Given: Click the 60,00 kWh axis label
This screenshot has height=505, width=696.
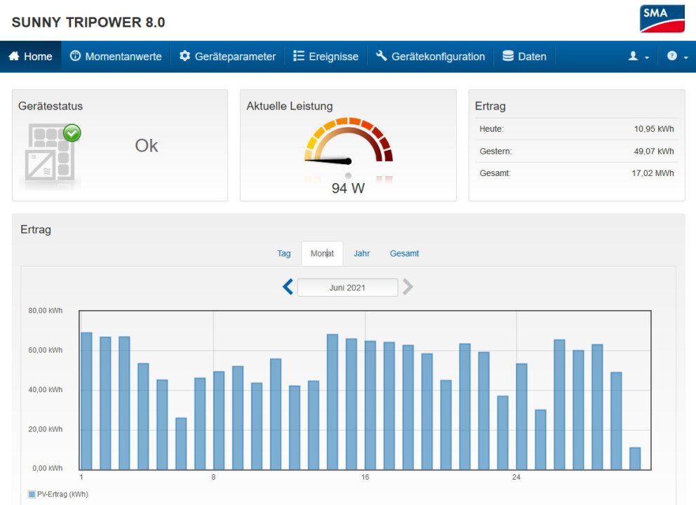Looking at the screenshot, I should click(46, 350).
